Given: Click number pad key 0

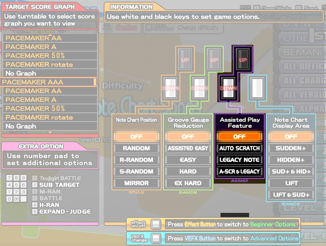Looking at the screenshot, I should [10, 199].
